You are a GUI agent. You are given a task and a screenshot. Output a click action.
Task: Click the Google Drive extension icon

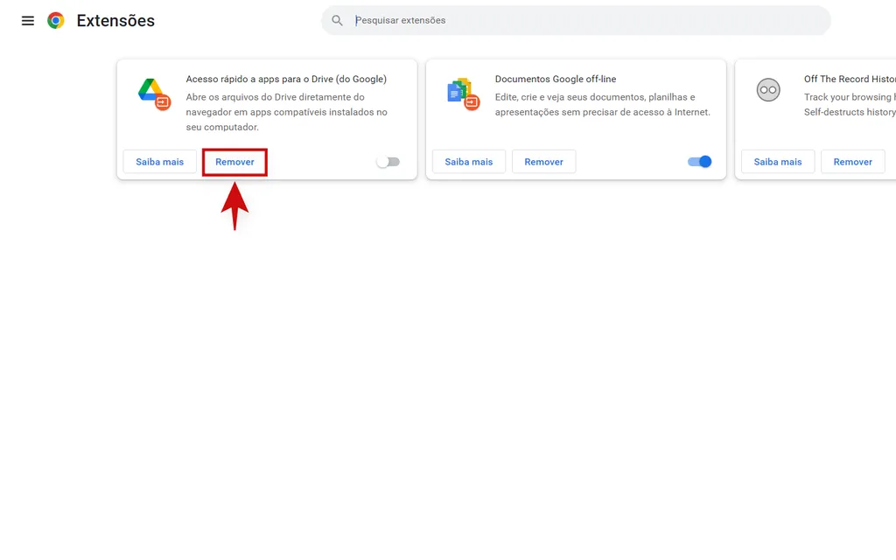(154, 94)
